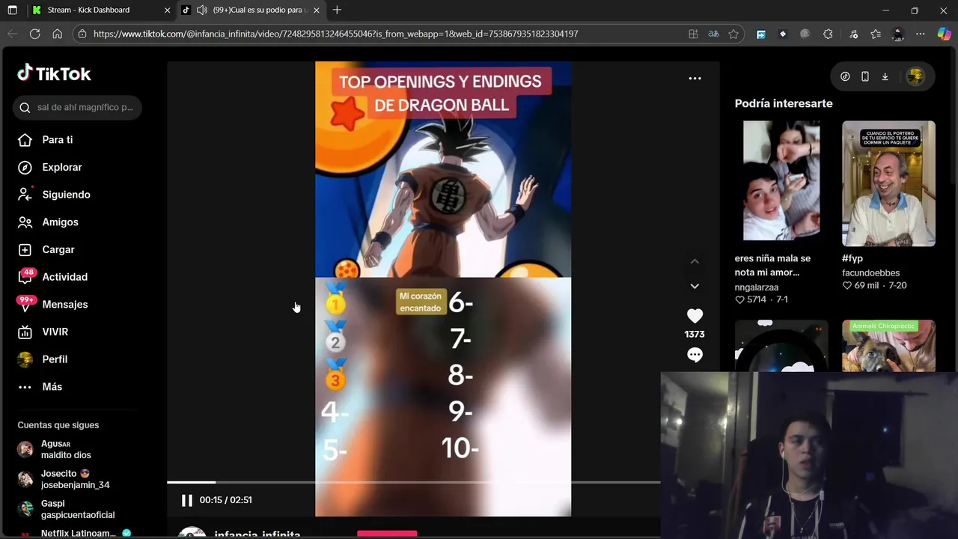Click the mobile app phone icon

coord(864,76)
